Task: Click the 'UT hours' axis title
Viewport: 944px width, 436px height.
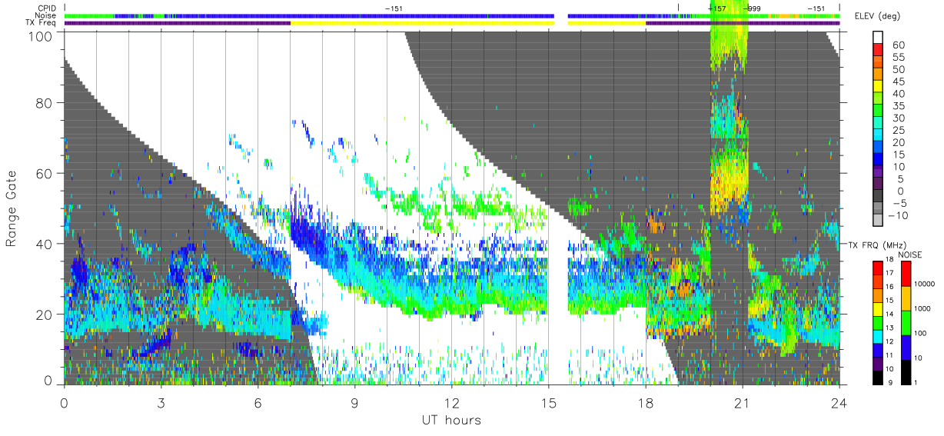Action: 451,420
